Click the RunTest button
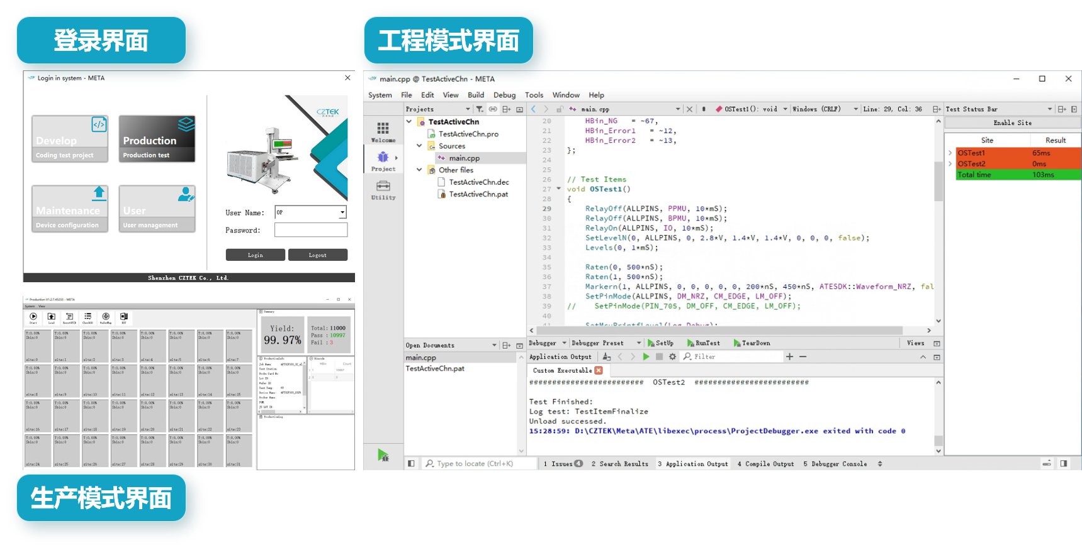This screenshot has height=550, width=1082. pyautogui.click(x=703, y=343)
